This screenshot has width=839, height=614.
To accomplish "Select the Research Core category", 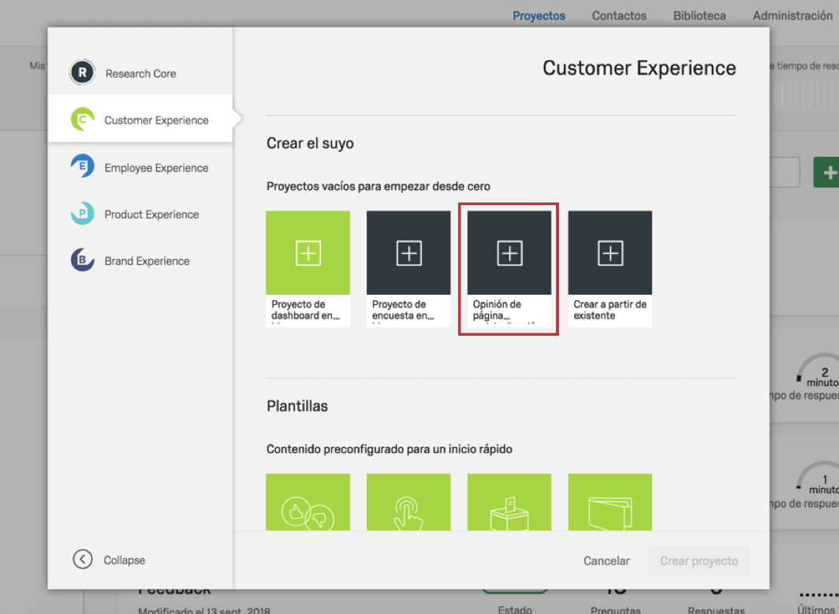I will point(140,73).
